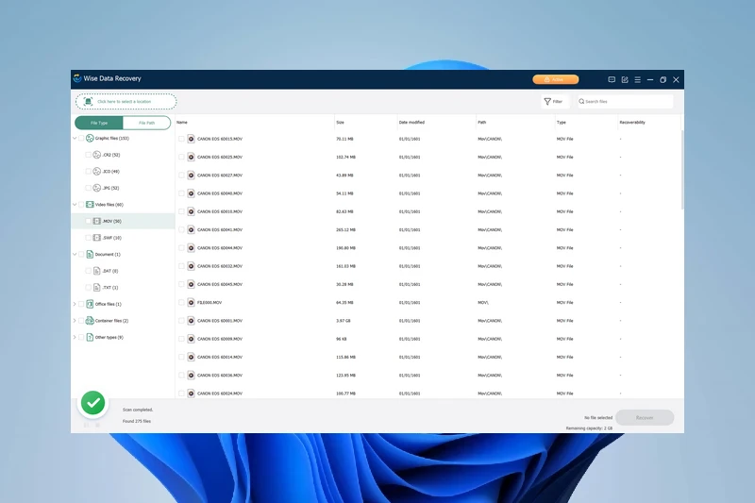Tick the checkbox for the 115.86 MB file

pyautogui.click(x=181, y=357)
